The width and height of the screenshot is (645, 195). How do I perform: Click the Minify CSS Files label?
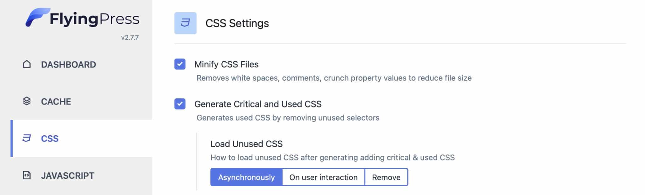226,64
